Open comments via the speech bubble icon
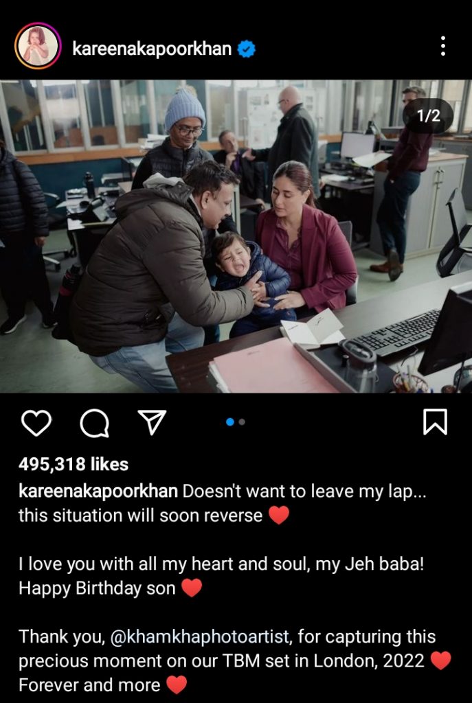 (x=94, y=423)
